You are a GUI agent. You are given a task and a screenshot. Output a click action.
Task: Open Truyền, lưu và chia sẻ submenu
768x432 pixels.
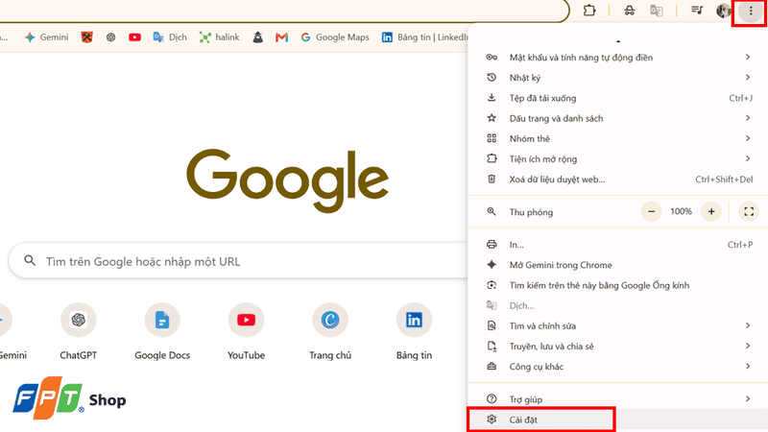[x=618, y=347]
